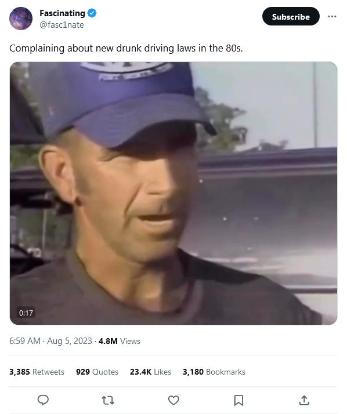This screenshot has width=347, height=414.
Task: Open the 3,180 Bookmarks count
Action: click(x=214, y=372)
